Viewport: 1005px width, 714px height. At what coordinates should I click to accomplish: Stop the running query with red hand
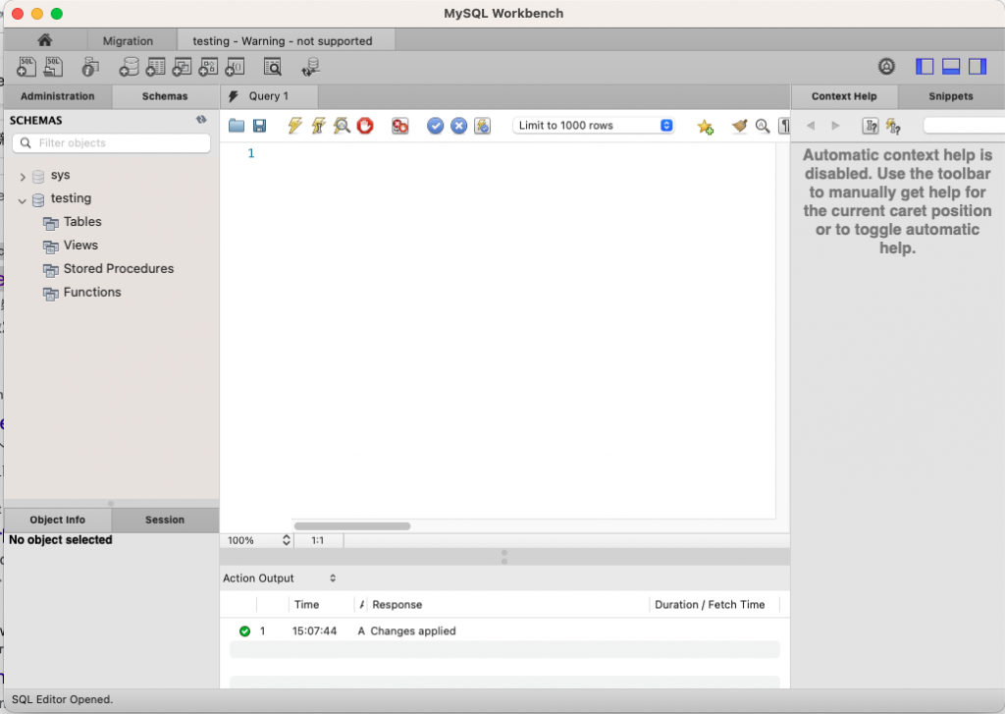[x=365, y=125]
